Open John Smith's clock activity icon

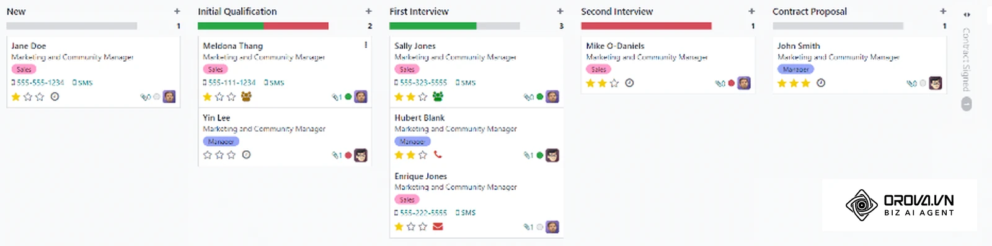click(x=821, y=83)
